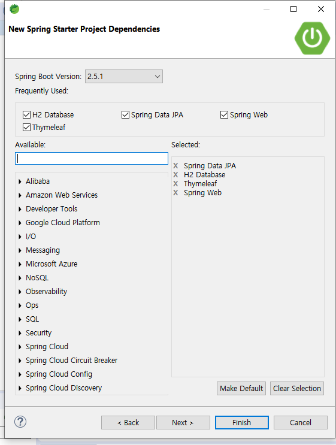Expand the Google Cloud Platform category

pyautogui.click(x=20, y=223)
